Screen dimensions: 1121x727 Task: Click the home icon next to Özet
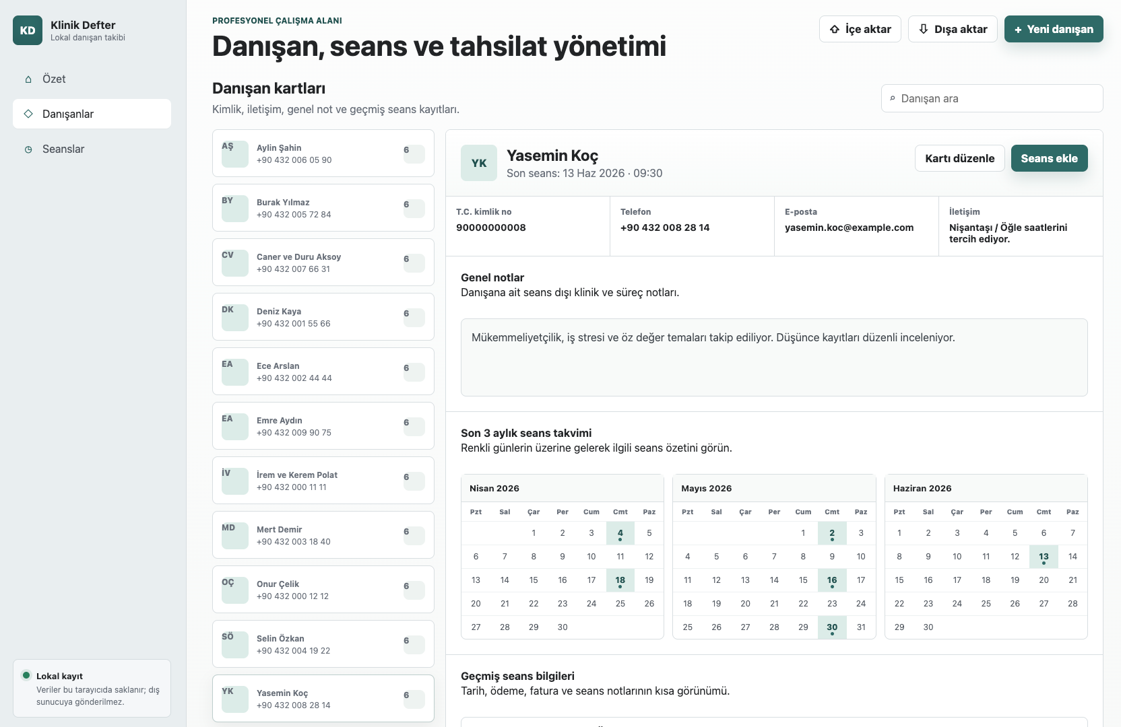coord(28,79)
